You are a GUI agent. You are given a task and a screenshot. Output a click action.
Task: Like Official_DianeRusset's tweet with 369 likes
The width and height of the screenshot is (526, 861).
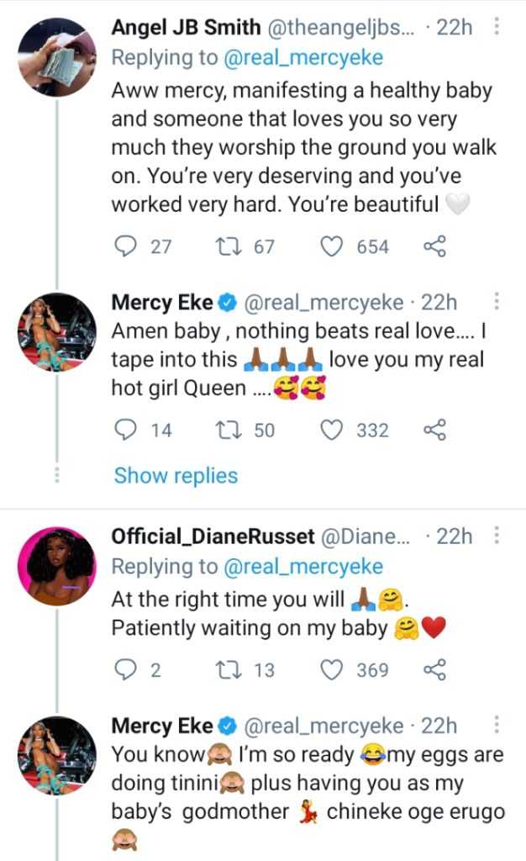[x=334, y=670]
